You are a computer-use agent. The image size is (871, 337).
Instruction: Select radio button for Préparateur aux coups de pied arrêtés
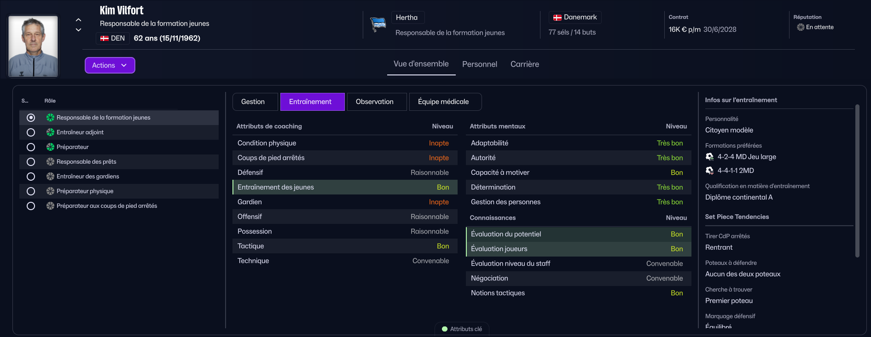(31, 206)
